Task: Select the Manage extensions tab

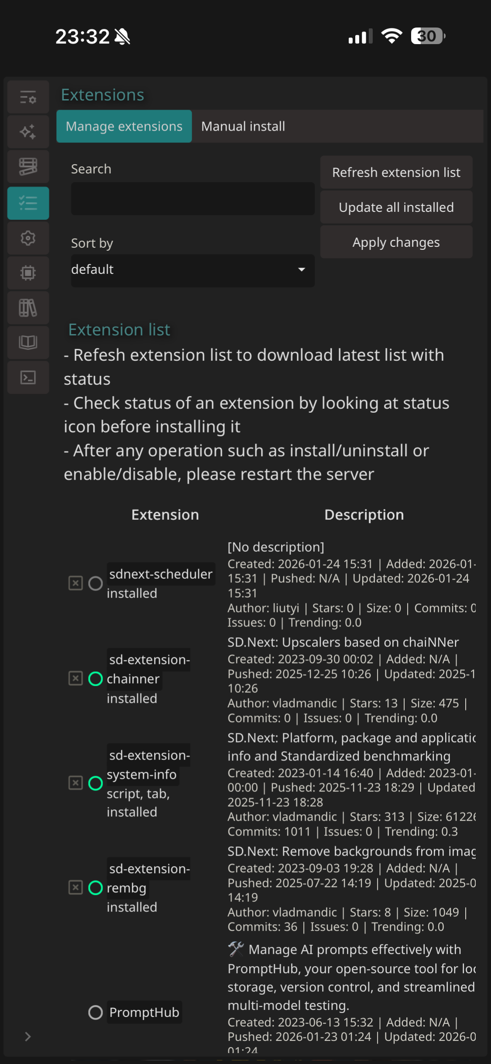Action: pyautogui.click(x=124, y=127)
